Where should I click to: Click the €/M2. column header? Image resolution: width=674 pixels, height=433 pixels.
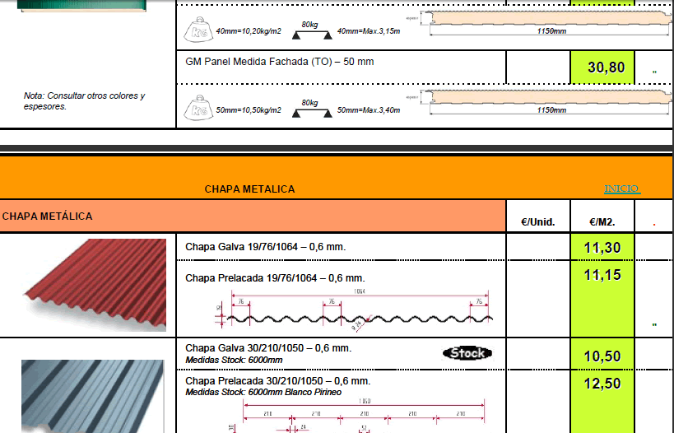pyautogui.click(x=602, y=221)
